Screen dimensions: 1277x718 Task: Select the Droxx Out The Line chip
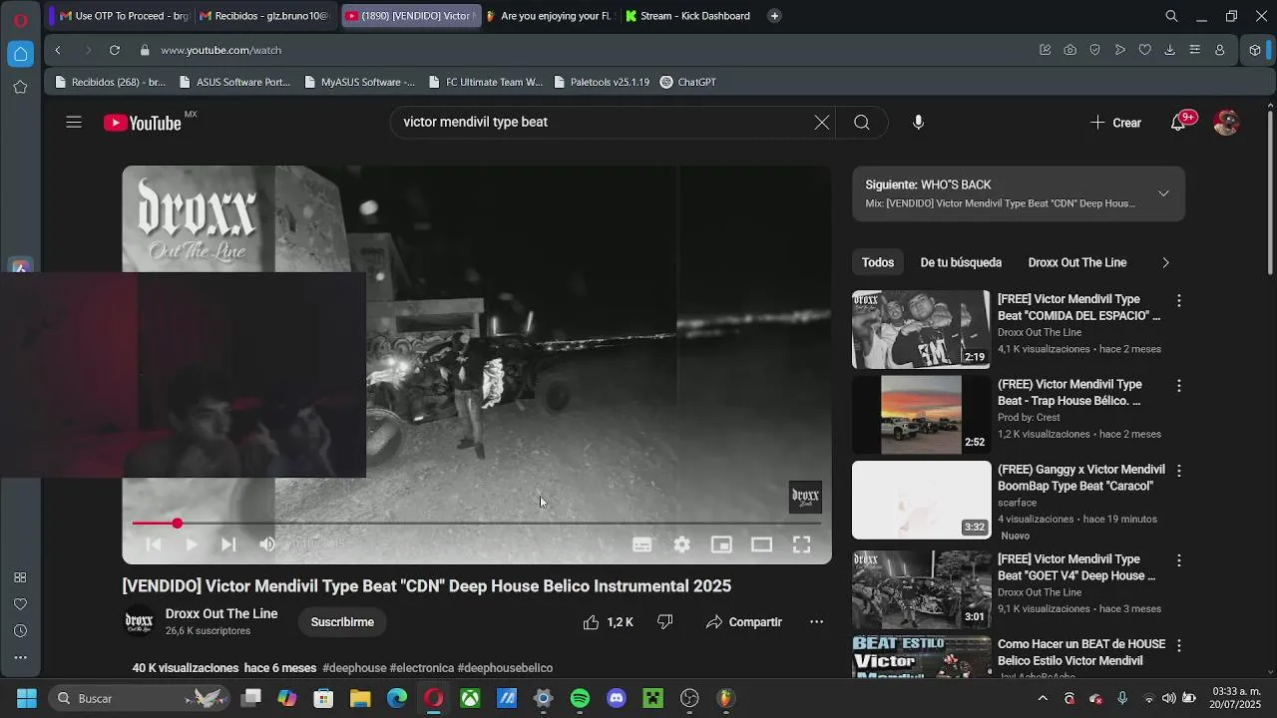click(x=1077, y=262)
